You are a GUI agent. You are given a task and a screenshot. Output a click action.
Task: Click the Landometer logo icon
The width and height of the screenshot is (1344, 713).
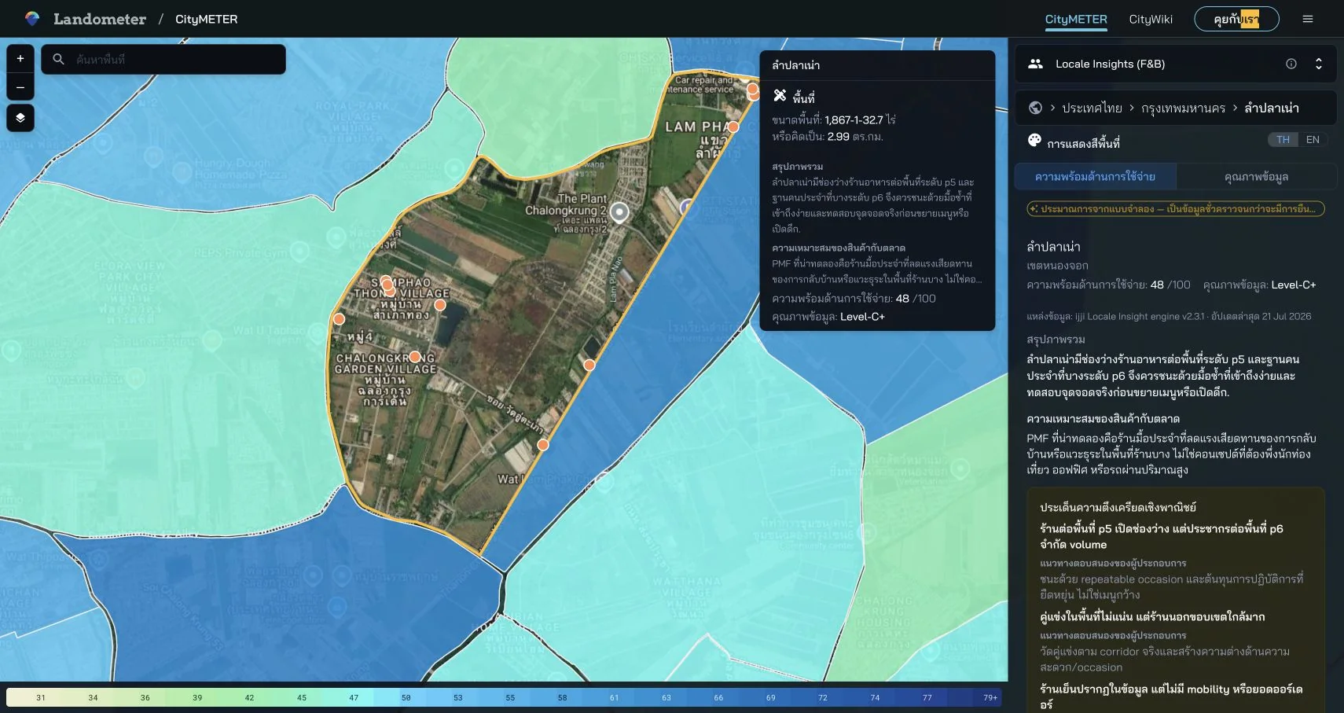32,19
